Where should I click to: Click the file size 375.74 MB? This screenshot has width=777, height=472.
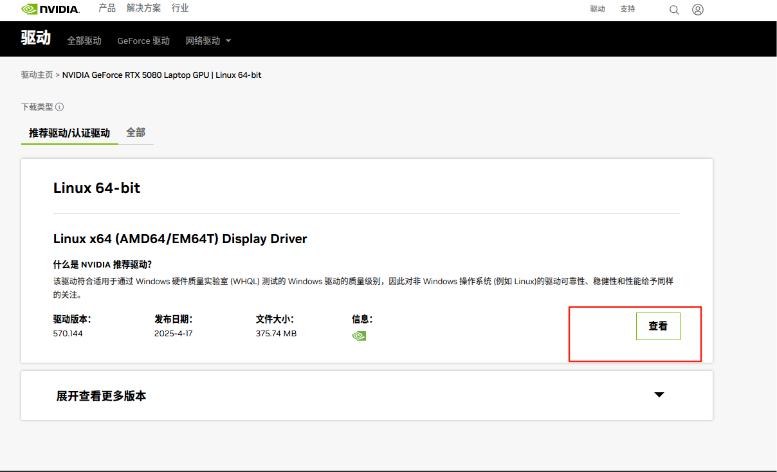pos(276,334)
